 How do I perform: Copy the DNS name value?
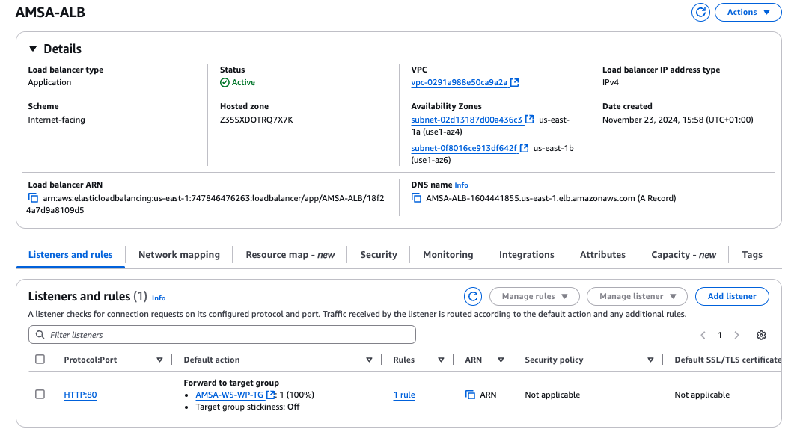tap(417, 198)
